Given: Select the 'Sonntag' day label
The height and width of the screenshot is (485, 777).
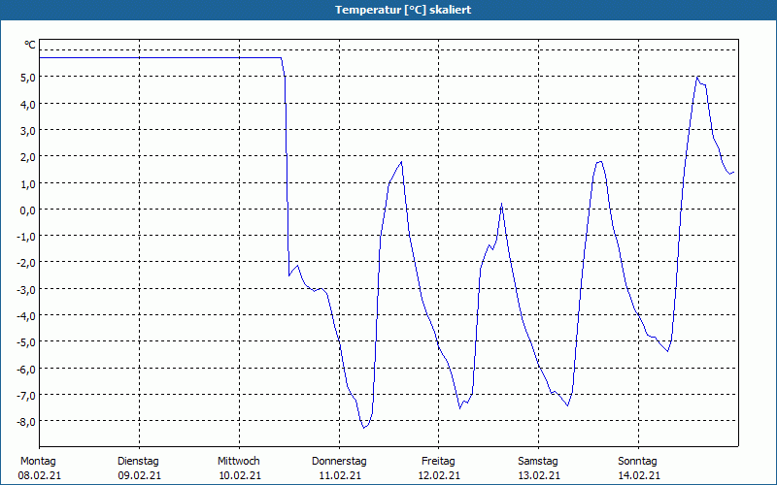Looking at the screenshot, I should (637, 462).
